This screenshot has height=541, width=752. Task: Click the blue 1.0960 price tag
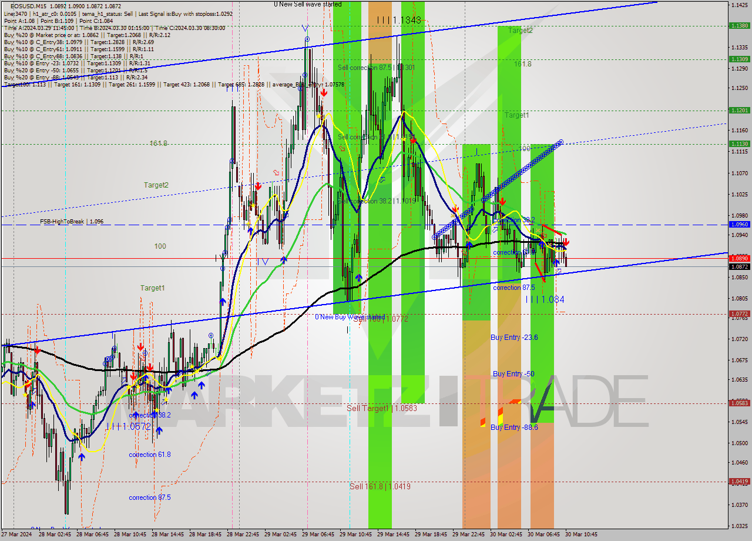click(738, 225)
